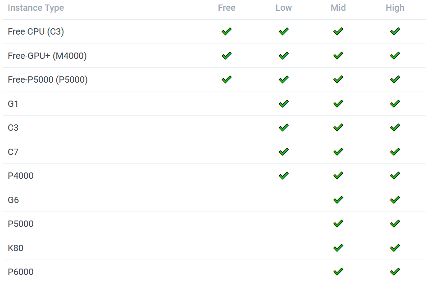Select the Low column header
Screen dimensions: 431x287
tap(284, 8)
